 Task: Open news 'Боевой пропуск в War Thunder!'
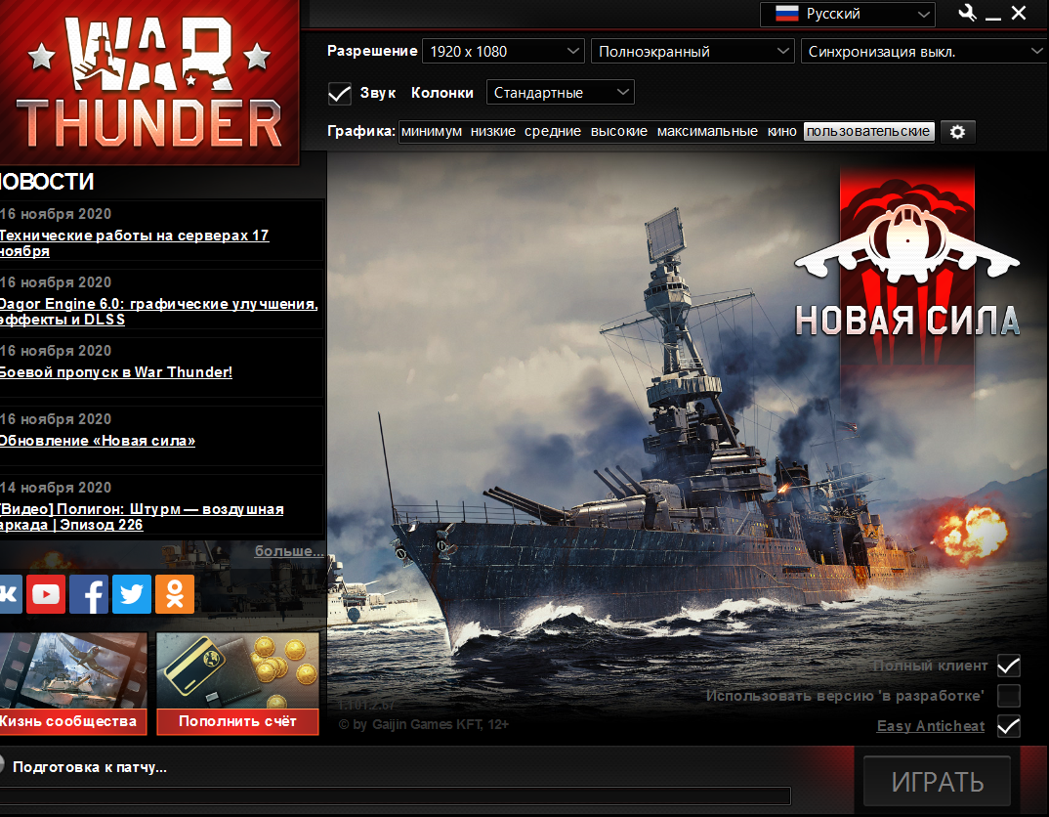click(115, 372)
